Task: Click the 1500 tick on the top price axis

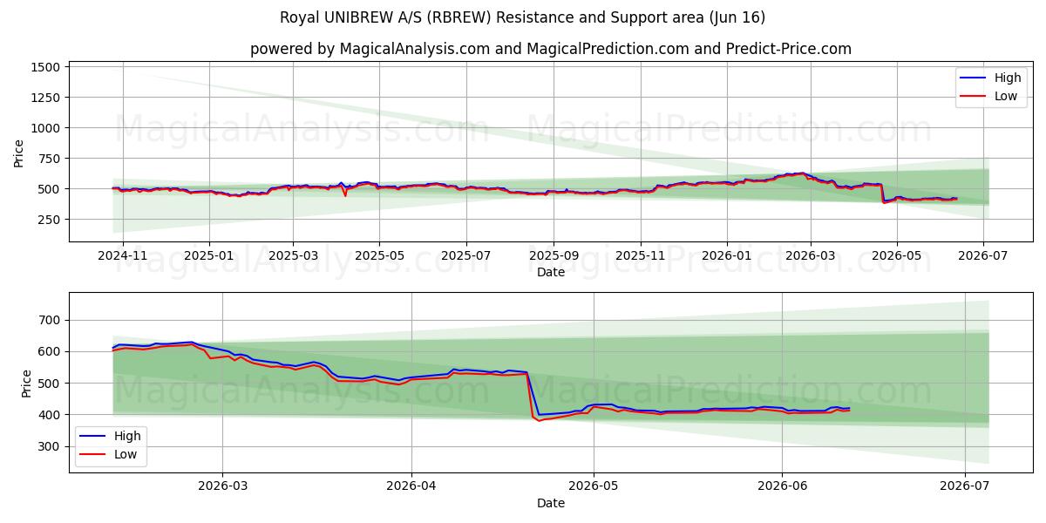Action: [x=46, y=67]
